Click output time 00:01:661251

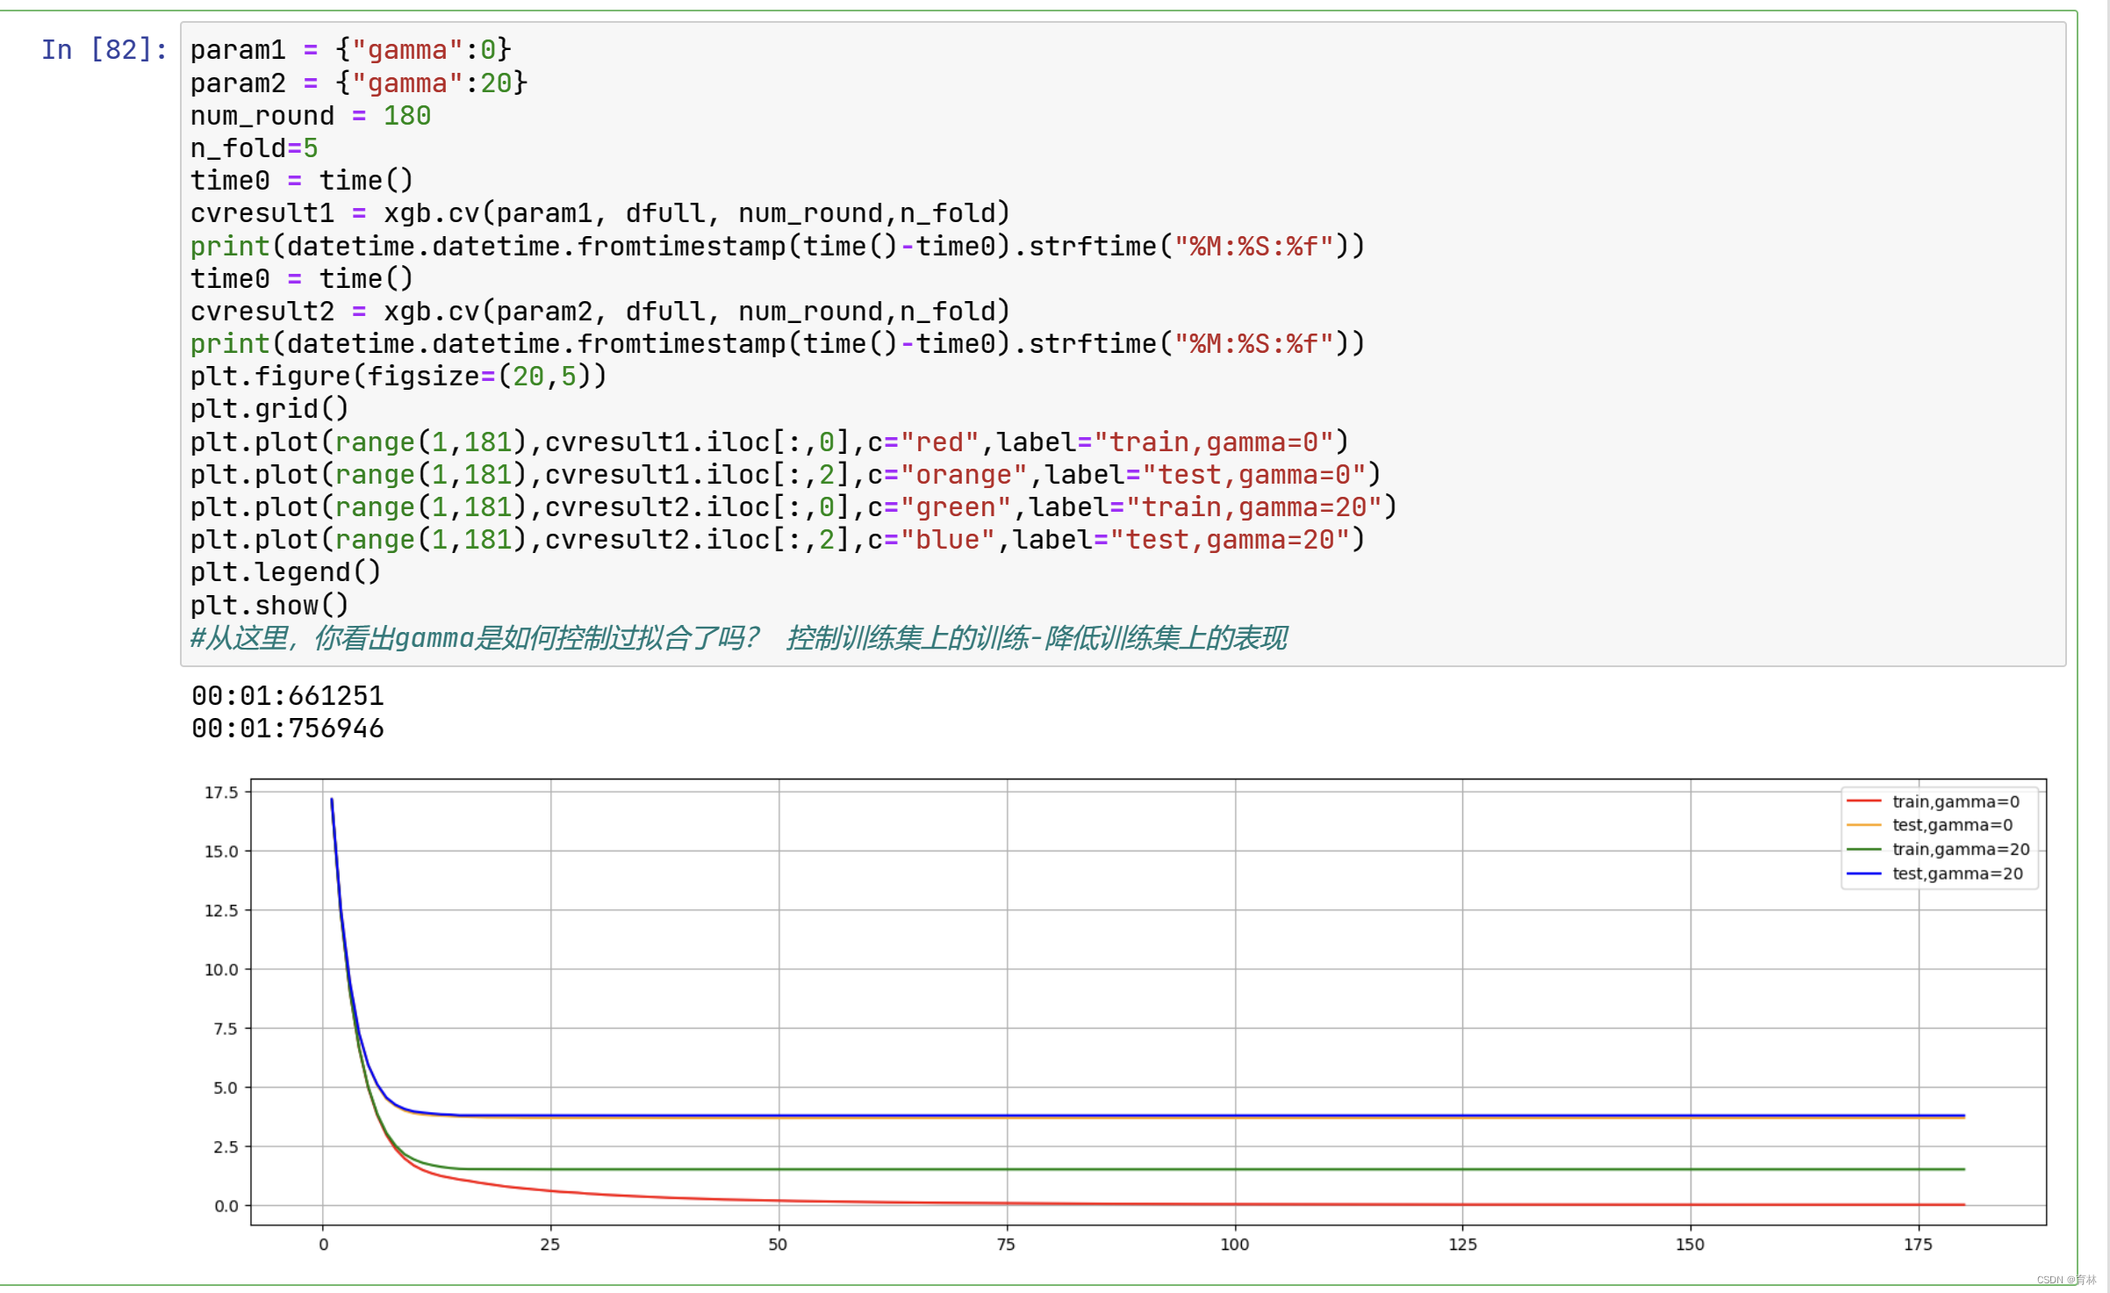click(288, 696)
